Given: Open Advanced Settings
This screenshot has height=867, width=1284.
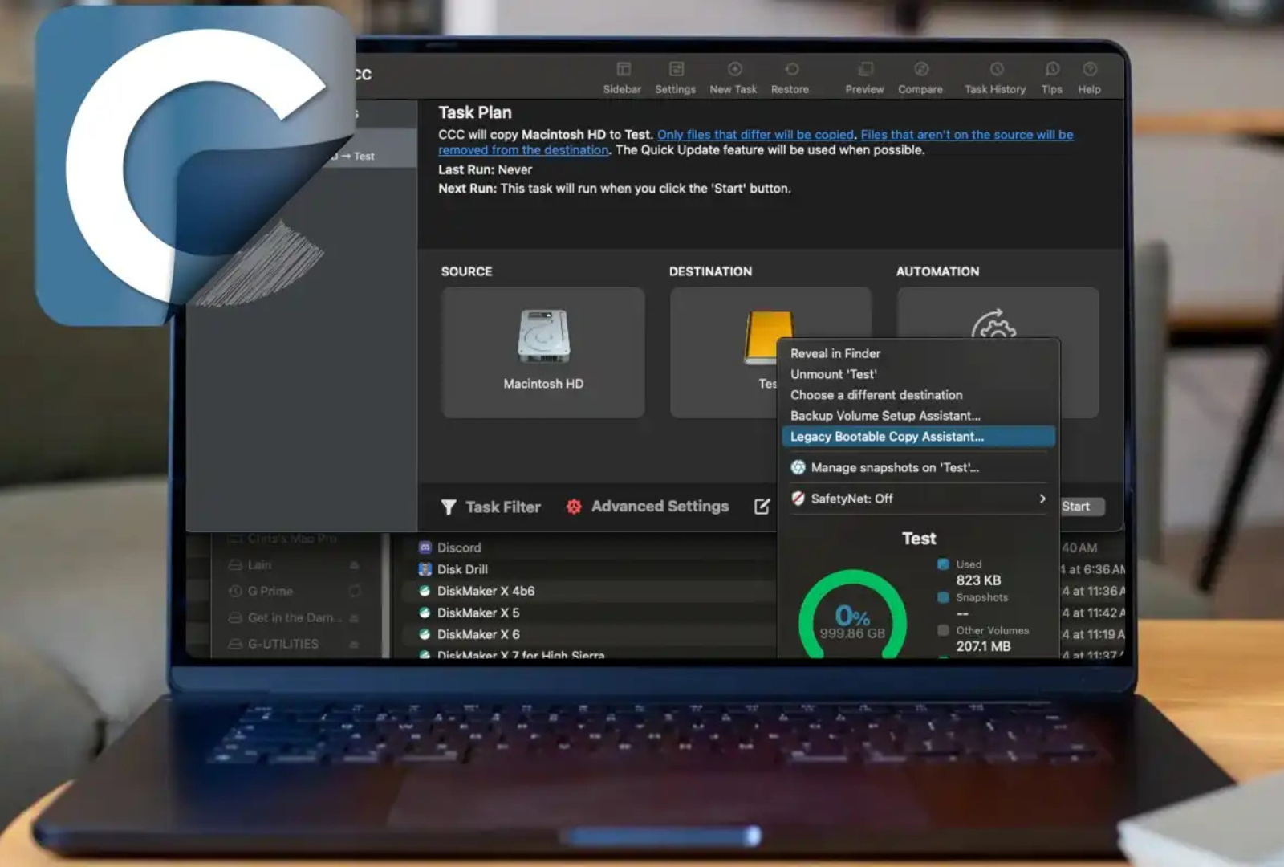Looking at the screenshot, I should point(648,507).
